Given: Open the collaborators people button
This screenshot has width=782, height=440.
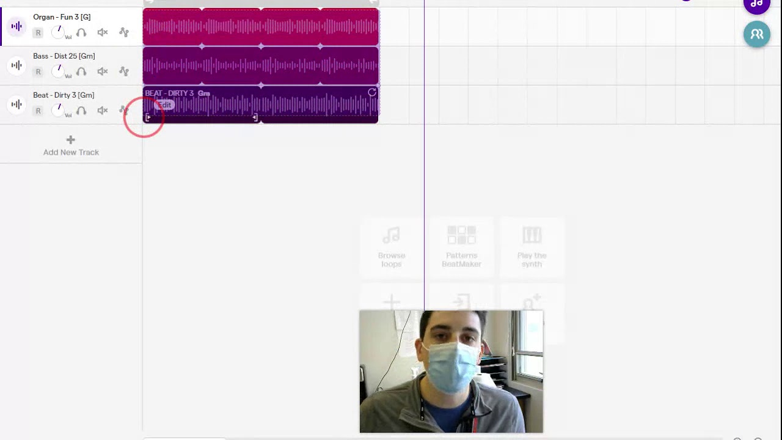Looking at the screenshot, I should (x=757, y=34).
